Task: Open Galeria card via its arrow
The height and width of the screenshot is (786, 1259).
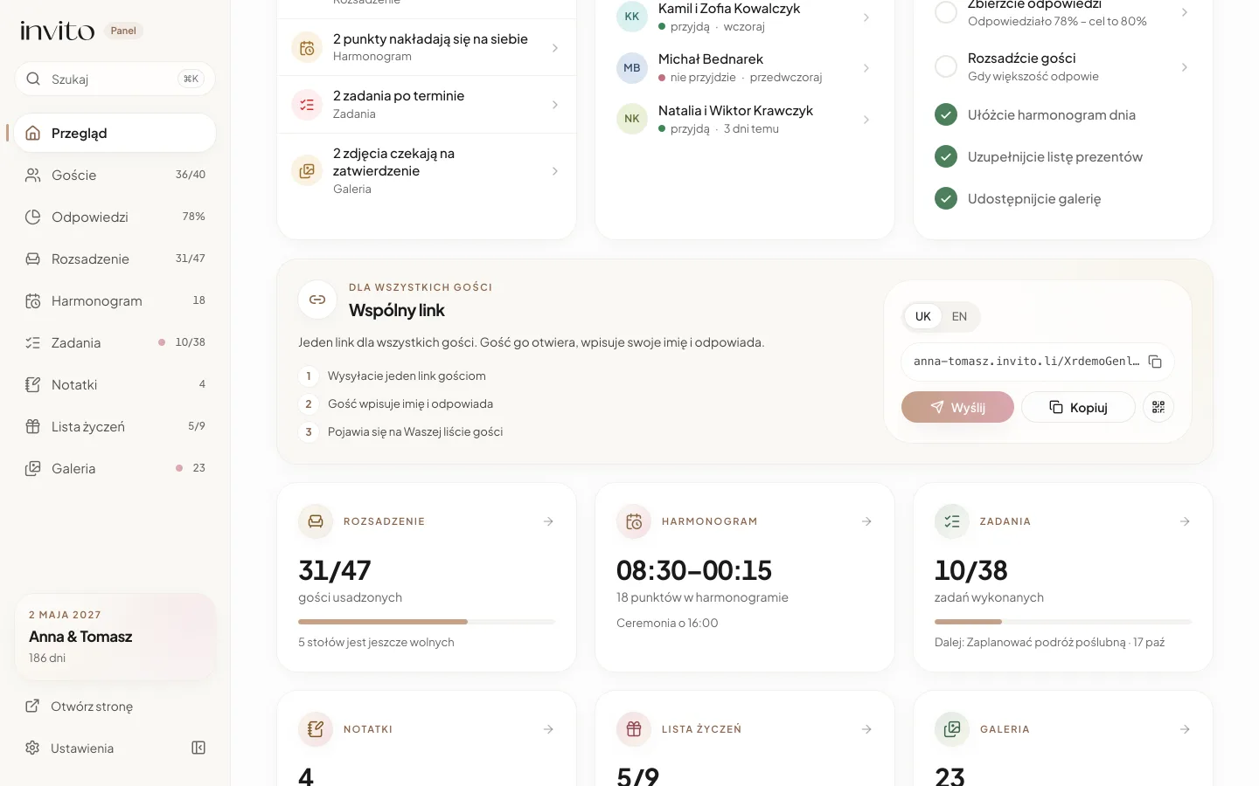Action: (x=1185, y=729)
